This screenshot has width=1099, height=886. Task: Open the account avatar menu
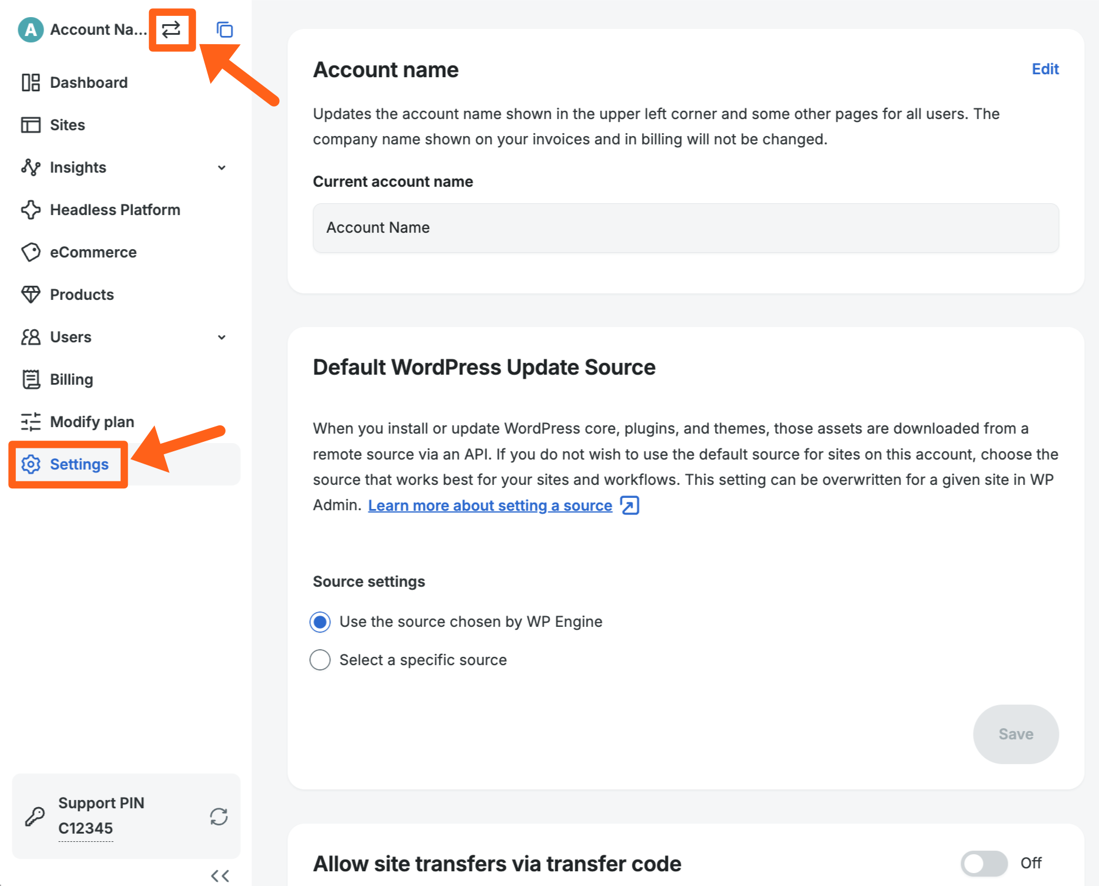tap(31, 29)
